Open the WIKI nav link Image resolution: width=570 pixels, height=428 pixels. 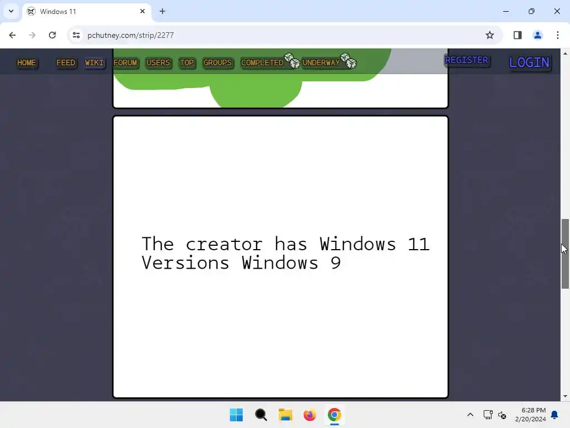pyautogui.click(x=95, y=62)
